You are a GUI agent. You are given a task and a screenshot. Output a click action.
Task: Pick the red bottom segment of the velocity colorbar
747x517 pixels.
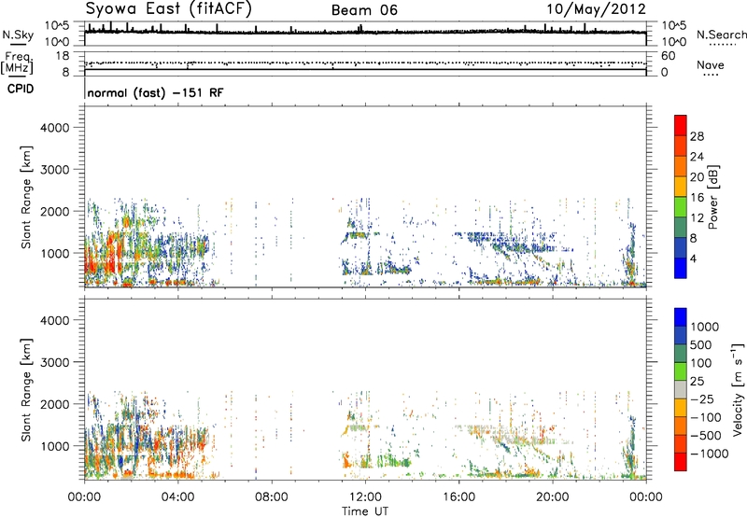(681, 462)
